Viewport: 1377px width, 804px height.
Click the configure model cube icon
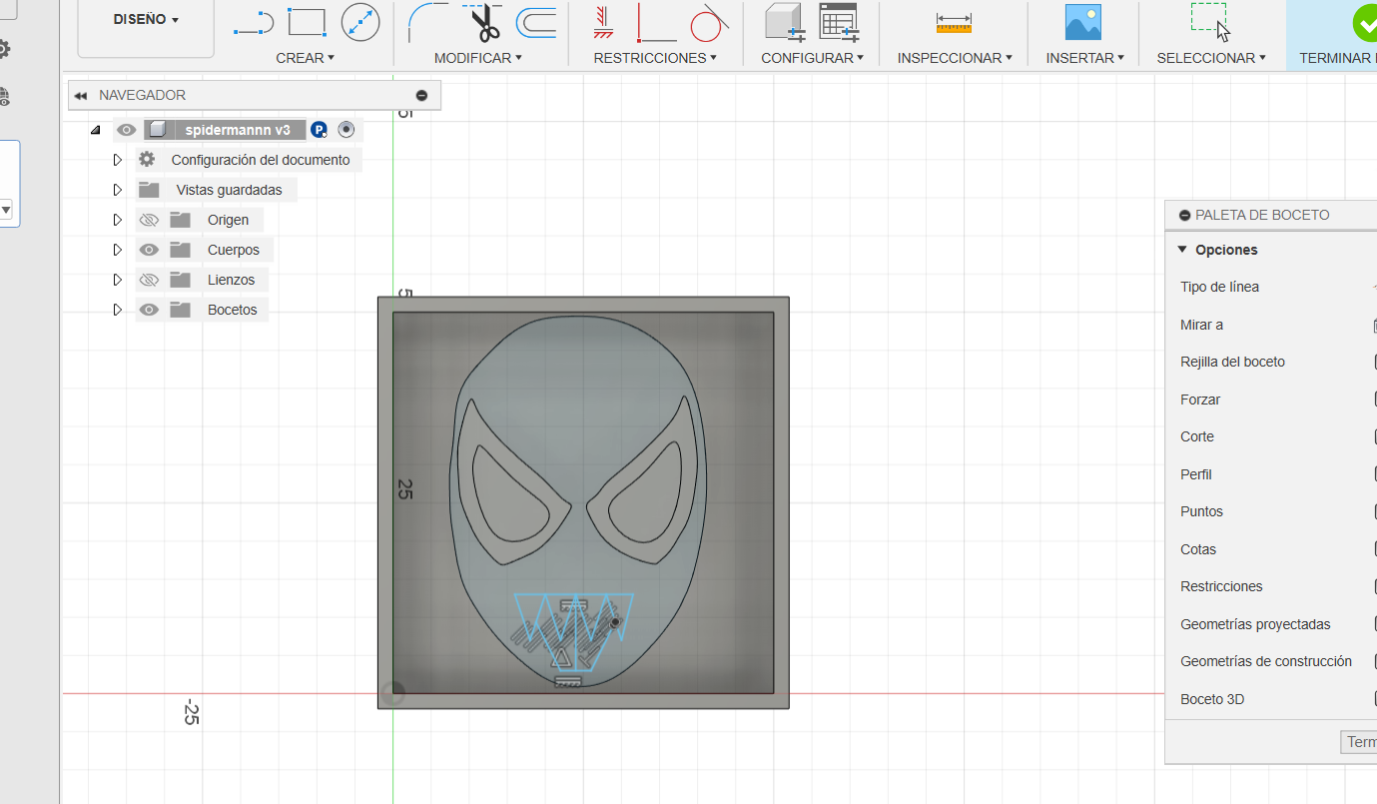pos(785,22)
